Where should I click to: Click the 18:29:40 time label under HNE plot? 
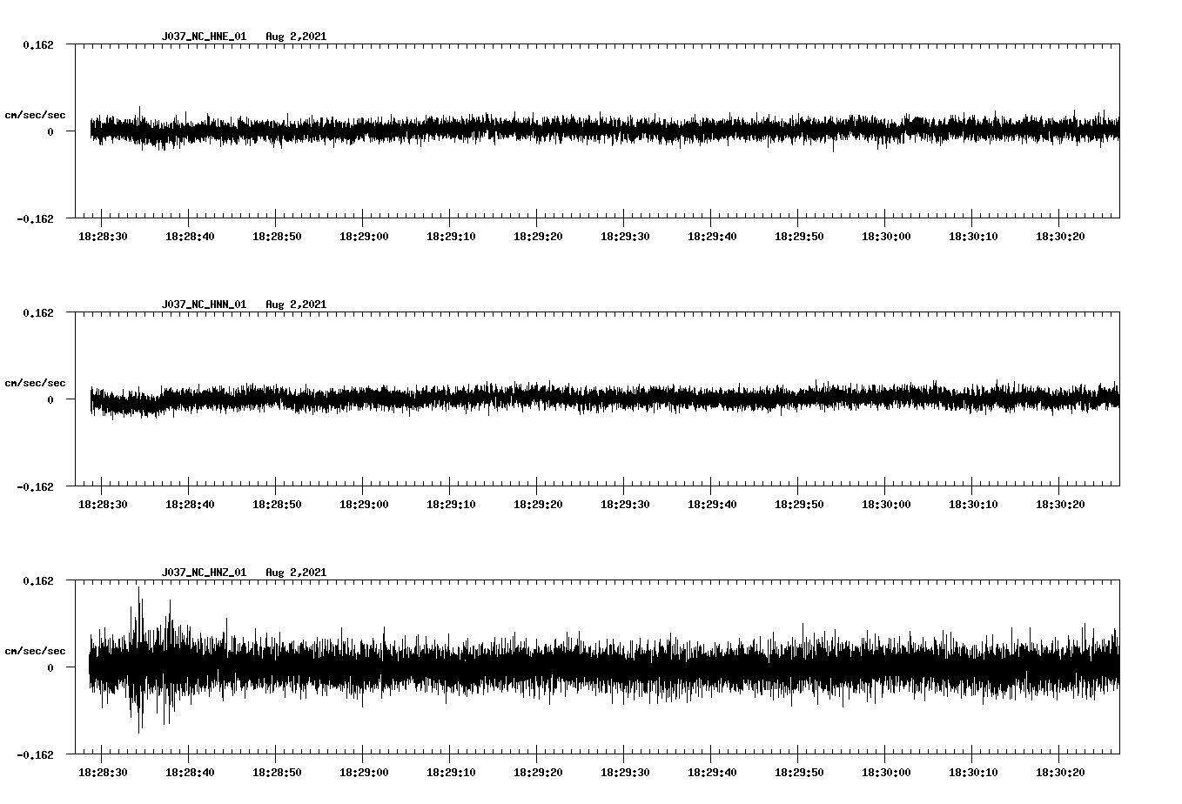pos(712,237)
